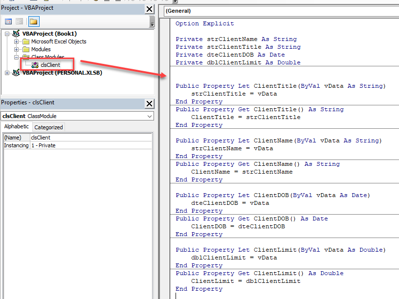
Task: Click the Property Get ClientDOB declaration line
Action: pos(252,219)
